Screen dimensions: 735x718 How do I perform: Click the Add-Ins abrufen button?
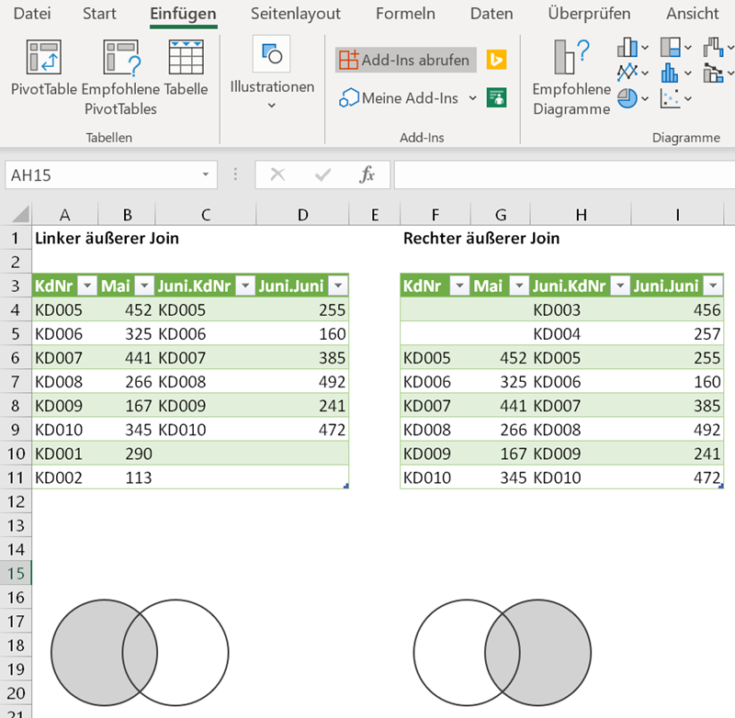pyautogui.click(x=405, y=61)
